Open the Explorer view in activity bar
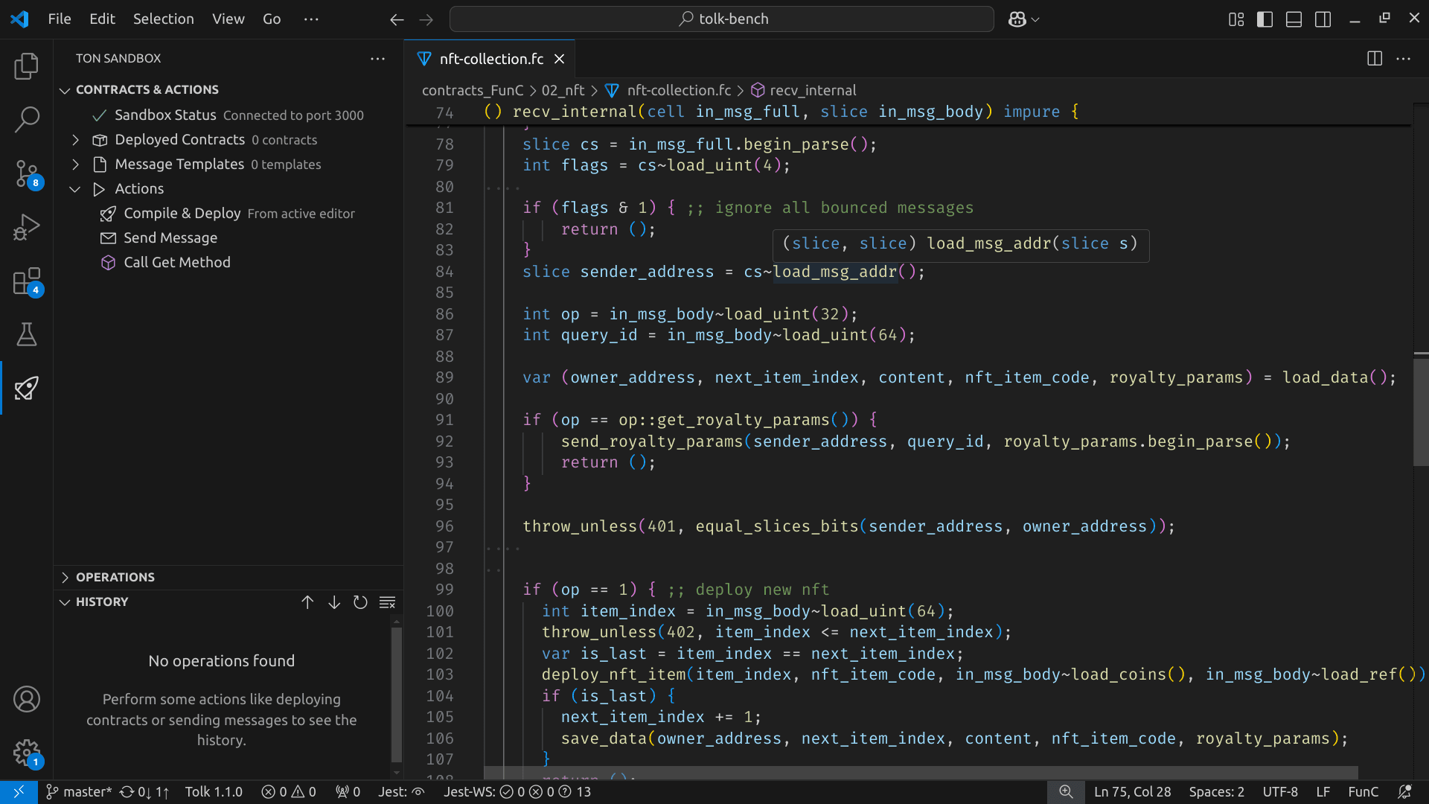 [27, 66]
